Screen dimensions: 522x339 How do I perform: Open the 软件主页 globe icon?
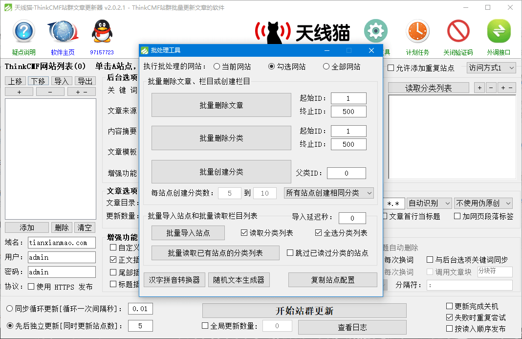pos(63,32)
